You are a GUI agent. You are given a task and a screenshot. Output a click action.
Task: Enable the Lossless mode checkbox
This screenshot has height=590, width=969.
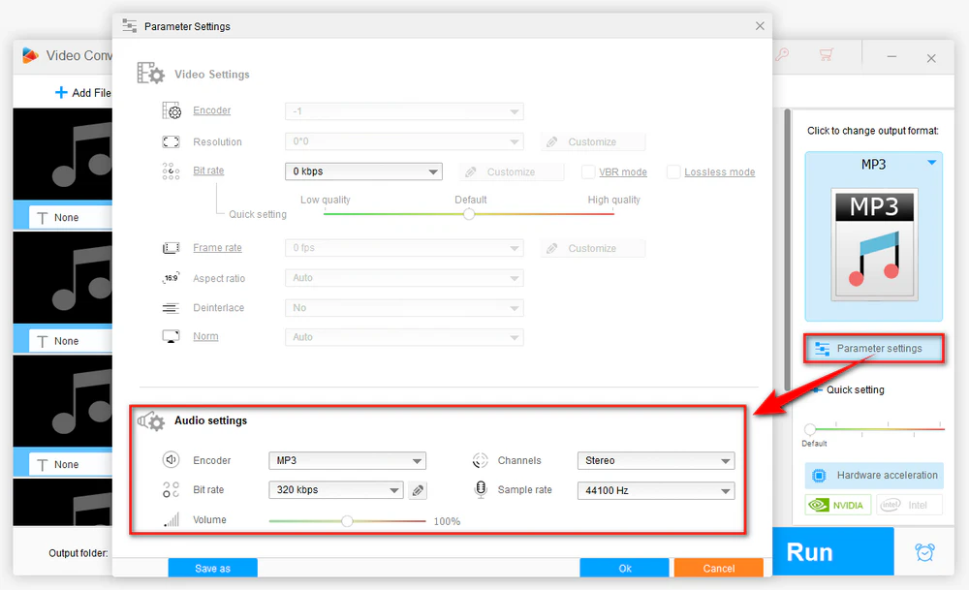coord(673,171)
